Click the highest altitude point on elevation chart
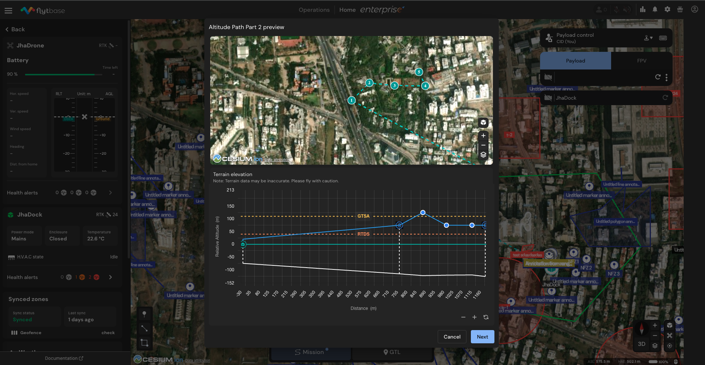705x365 pixels. [x=423, y=212]
